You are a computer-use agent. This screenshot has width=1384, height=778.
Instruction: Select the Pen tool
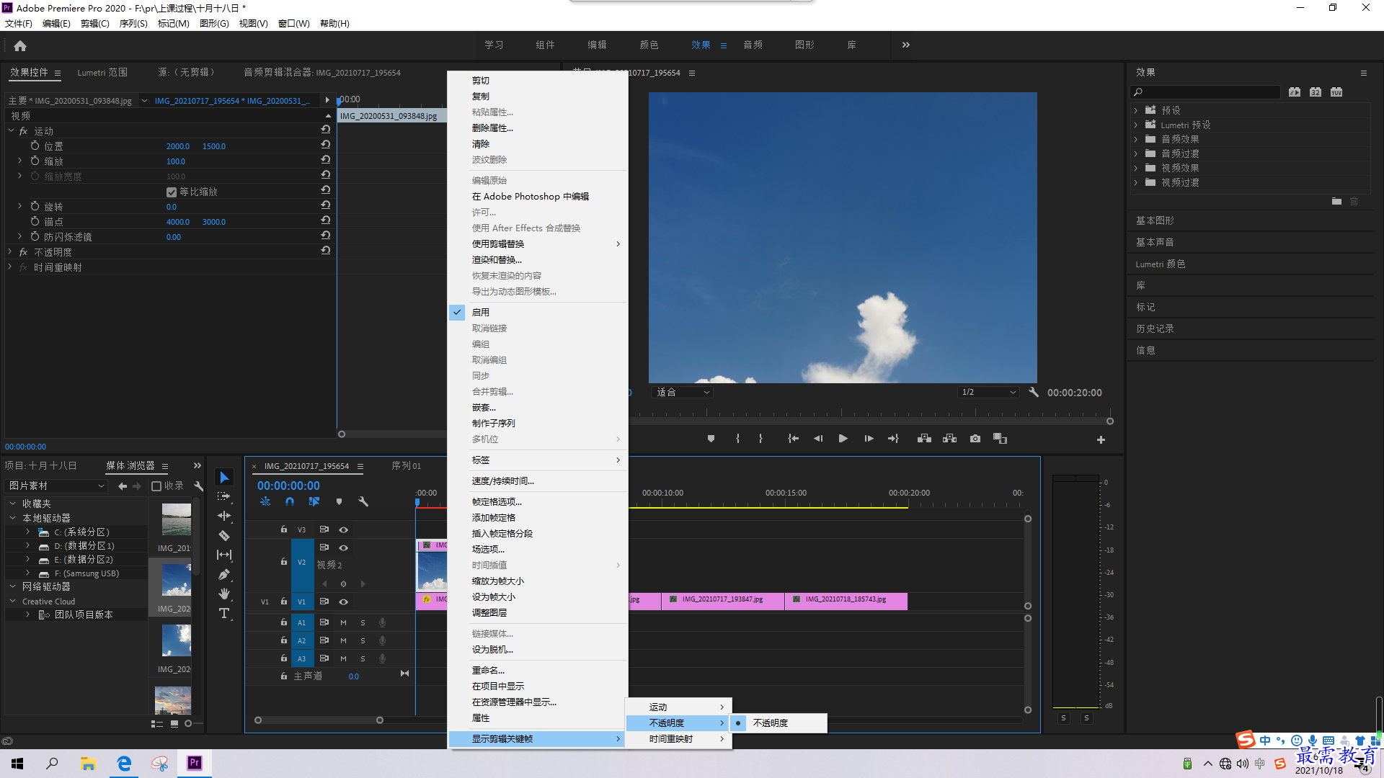coord(224,574)
